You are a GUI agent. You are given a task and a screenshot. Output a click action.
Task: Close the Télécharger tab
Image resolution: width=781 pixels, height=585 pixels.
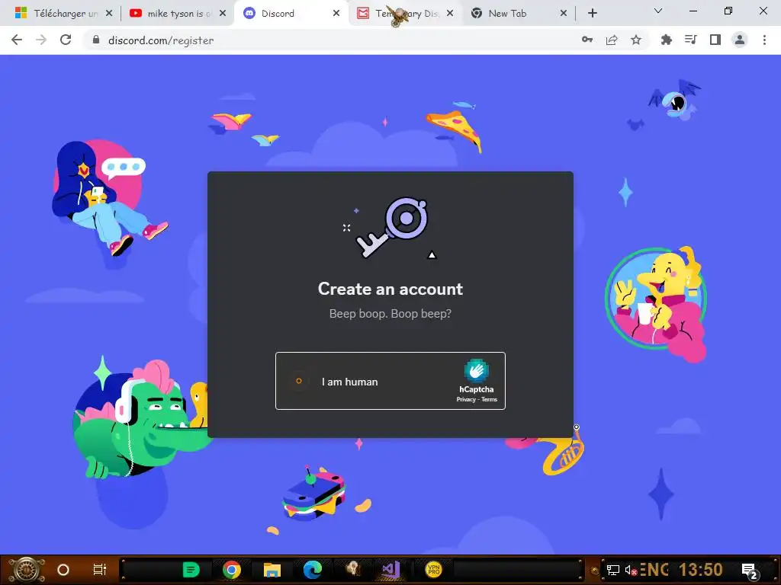[109, 14]
